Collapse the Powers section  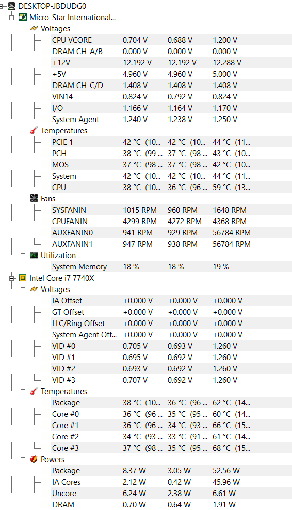23,460
